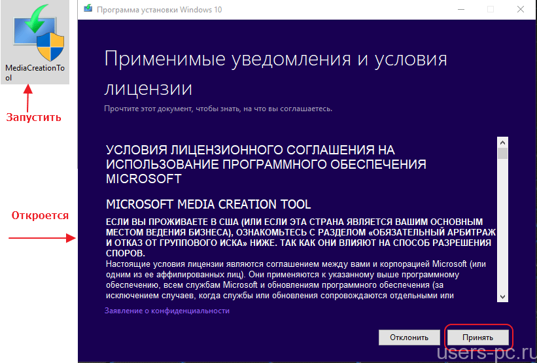Click the license text scroll down arrow
This screenshot has height=363, width=537.
502,297
